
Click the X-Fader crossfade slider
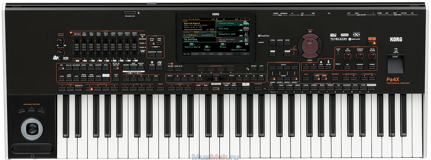(x=216, y=79)
